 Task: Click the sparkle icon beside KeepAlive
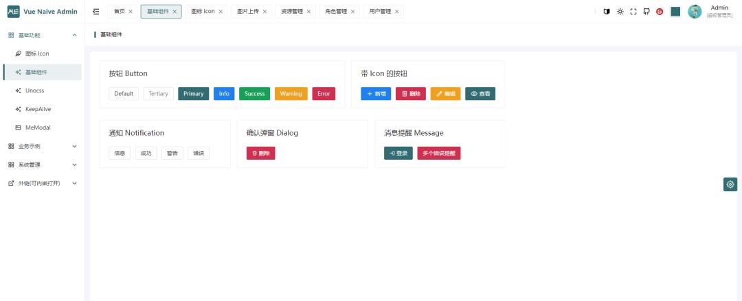point(18,109)
